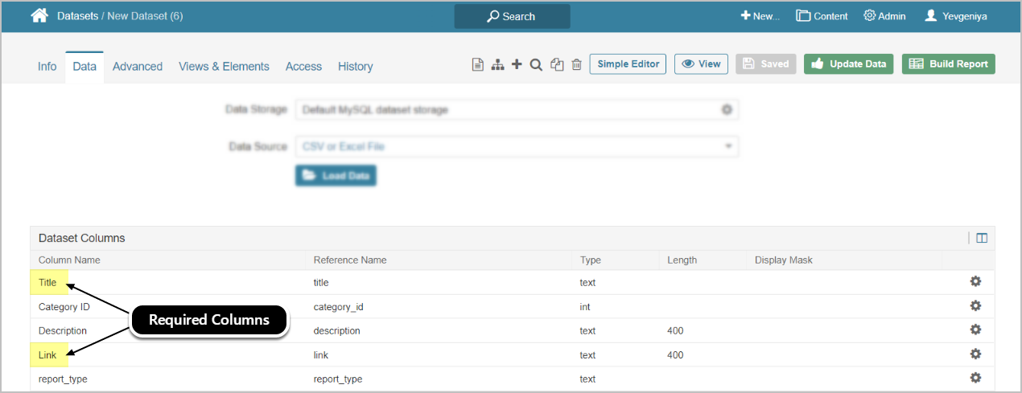1022x393 pixels.
Task: Switch to the Views & Elements tab
Action: [224, 67]
